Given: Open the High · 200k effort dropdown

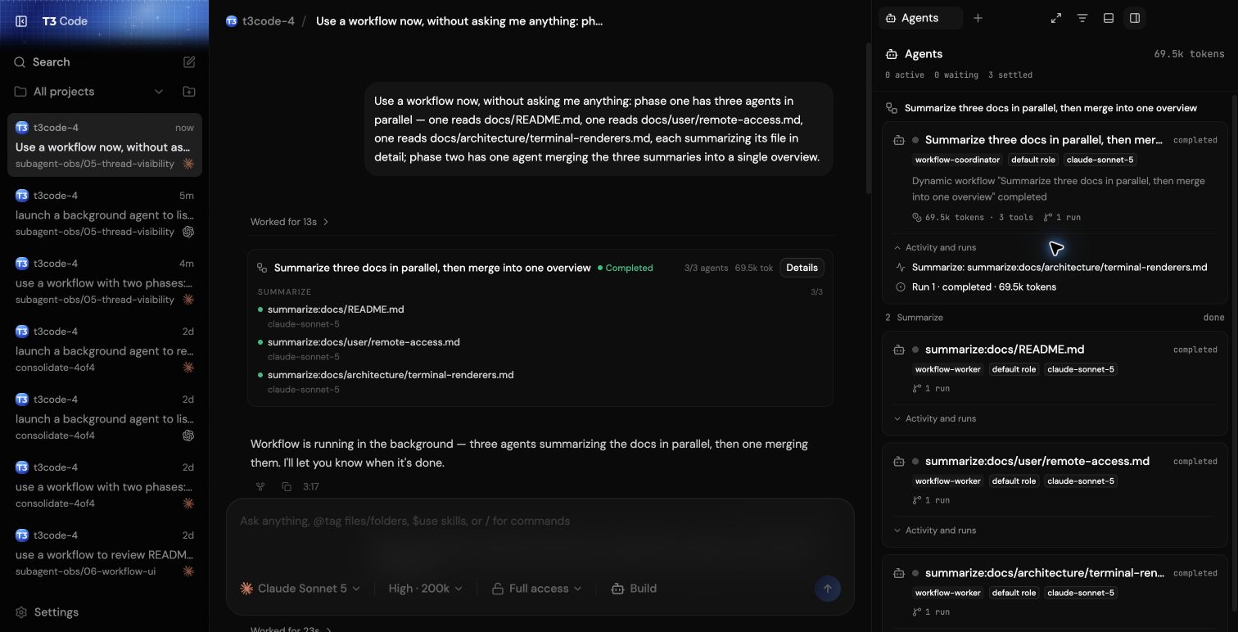Looking at the screenshot, I should (x=426, y=589).
